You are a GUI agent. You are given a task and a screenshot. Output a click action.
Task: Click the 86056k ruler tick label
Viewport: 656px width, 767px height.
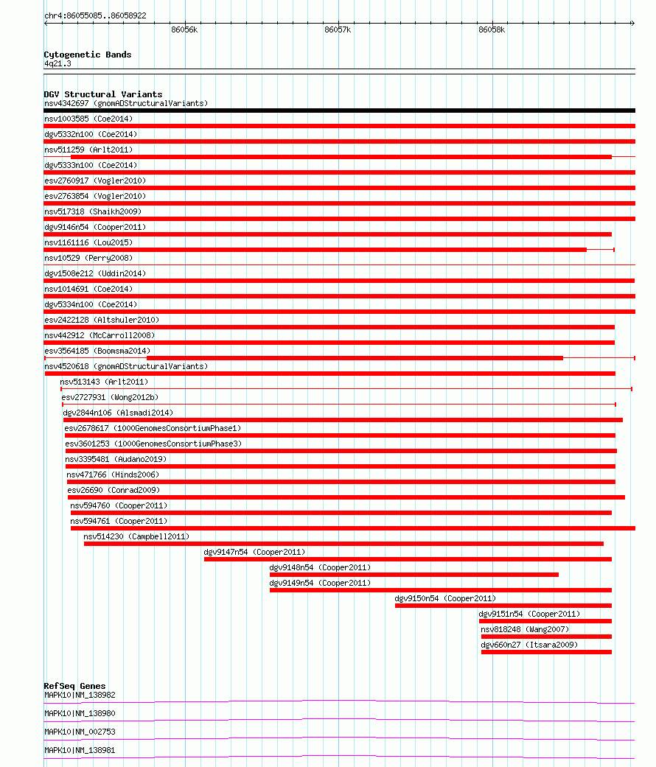point(184,29)
